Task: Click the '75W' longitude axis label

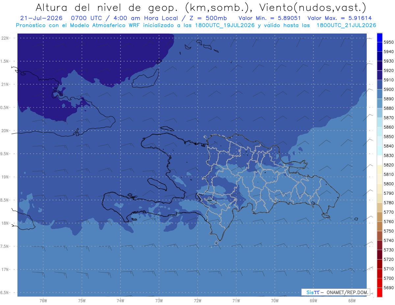Action: (82, 301)
